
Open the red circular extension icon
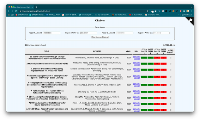[180, 11]
